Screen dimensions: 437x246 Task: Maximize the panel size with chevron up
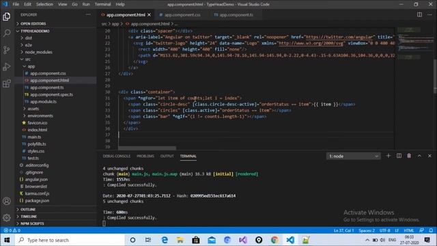click(x=419, y=156)
